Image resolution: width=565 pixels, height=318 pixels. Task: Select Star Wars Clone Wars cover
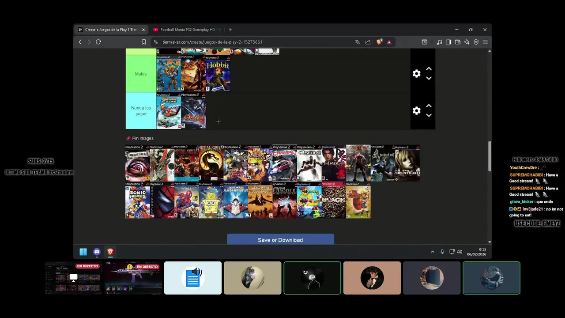[x=260, y=200]
